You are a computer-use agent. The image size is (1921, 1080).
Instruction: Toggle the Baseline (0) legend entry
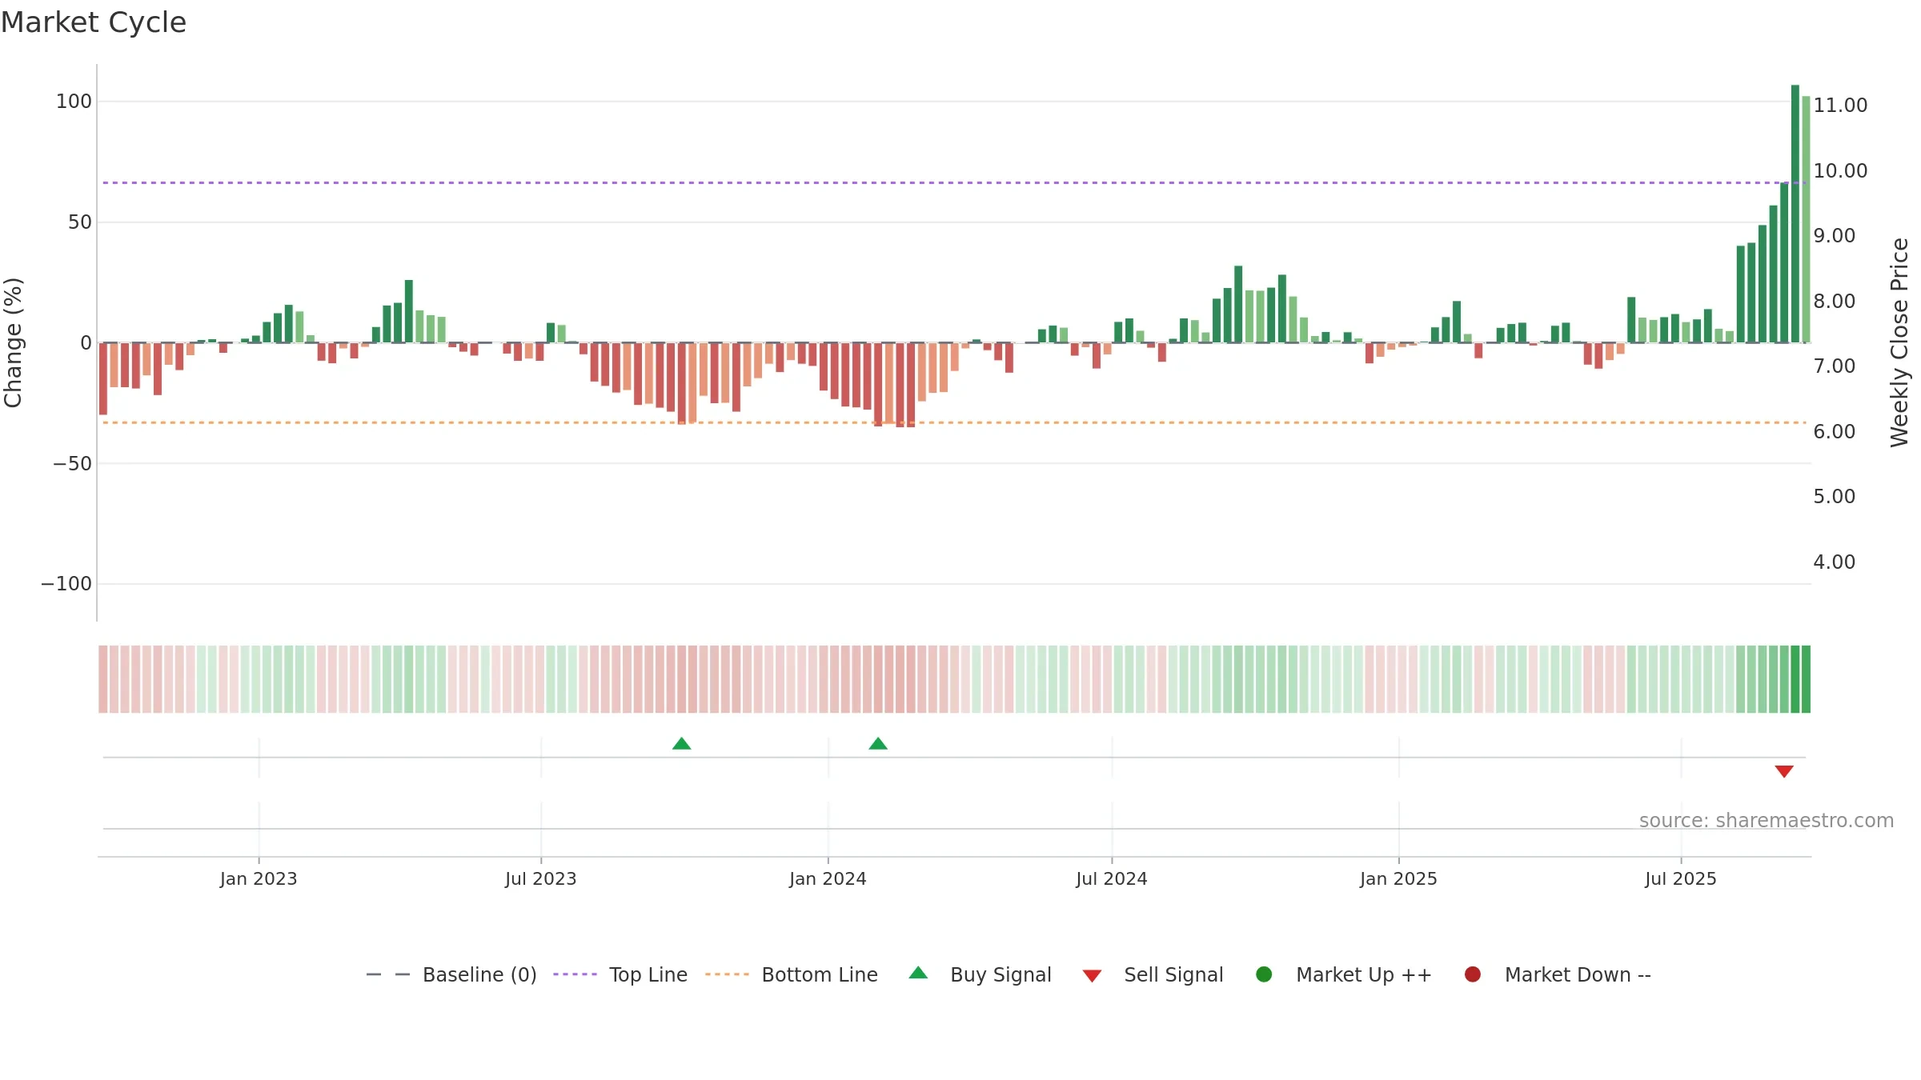(x=451, y=974)
